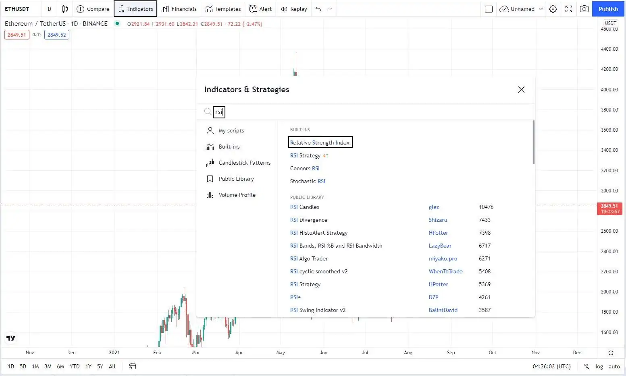The width and height of the screenshot is (626, 376).
Task: Add RSI Swing Indicator v2 script
Action: tap(318, 310)
